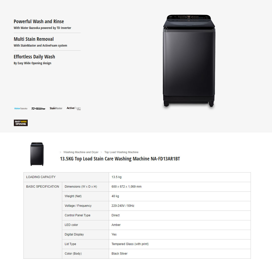Click the arrow before Top Load Washing Machine
The width and height of the screenshot is (272, 272).
101,152
